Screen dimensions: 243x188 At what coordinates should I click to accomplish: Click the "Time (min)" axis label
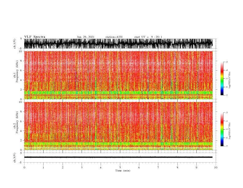[123, 170]
